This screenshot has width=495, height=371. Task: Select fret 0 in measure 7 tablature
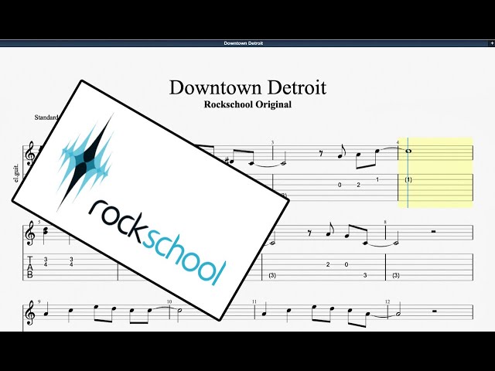[346, 264]
